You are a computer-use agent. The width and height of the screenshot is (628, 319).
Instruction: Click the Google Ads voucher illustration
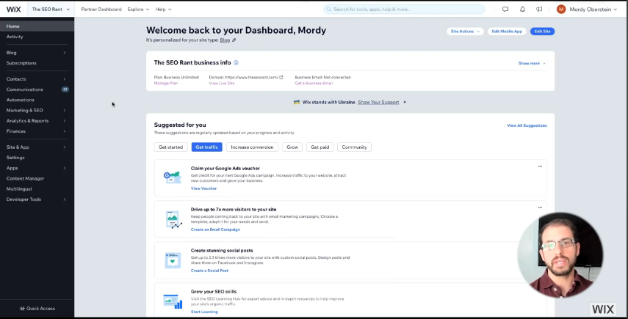[173, 177]
